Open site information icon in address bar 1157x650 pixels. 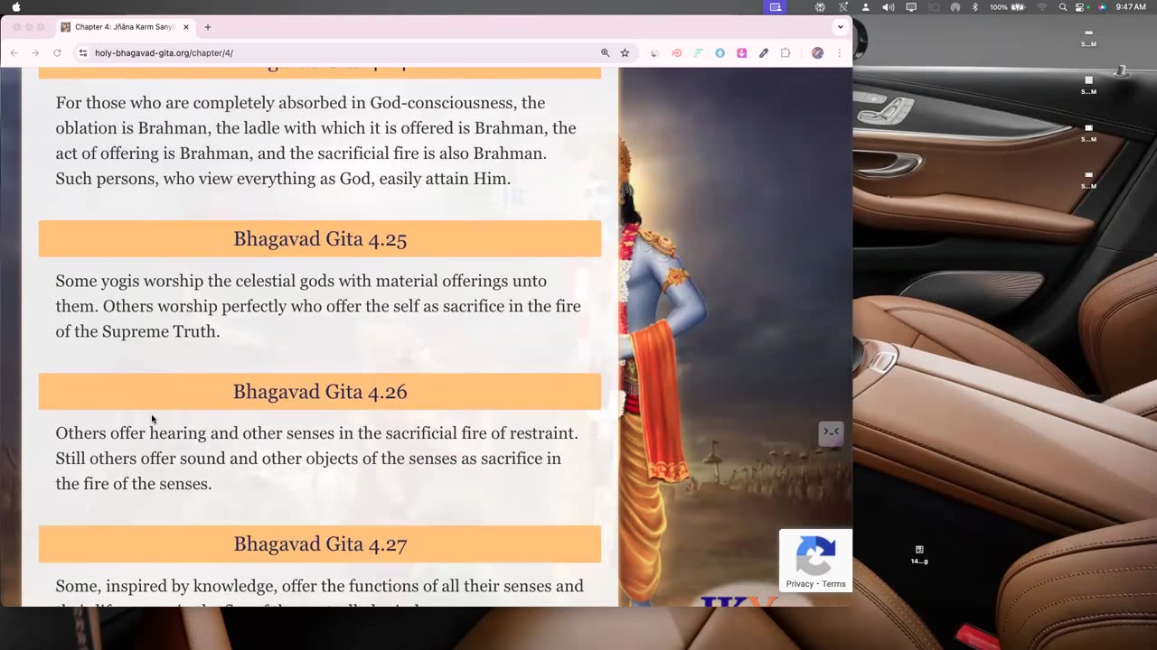83,53
